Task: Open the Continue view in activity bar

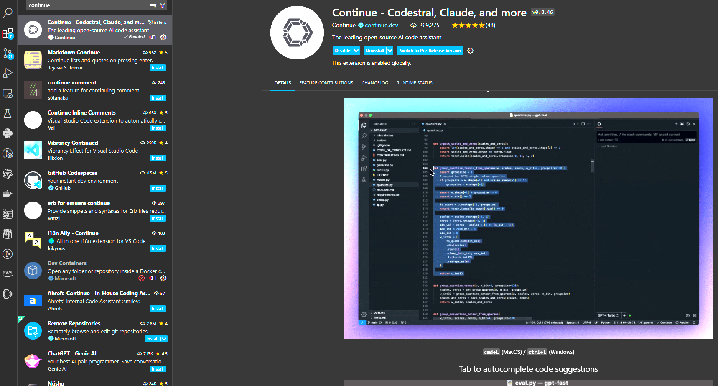Action: click(x=8, y=294)
